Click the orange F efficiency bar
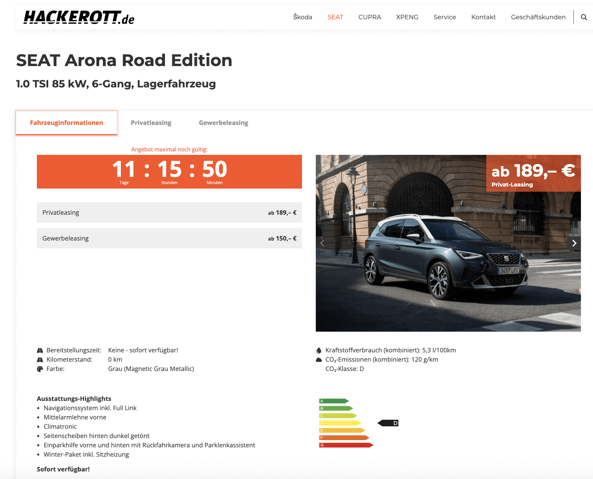 344,438
